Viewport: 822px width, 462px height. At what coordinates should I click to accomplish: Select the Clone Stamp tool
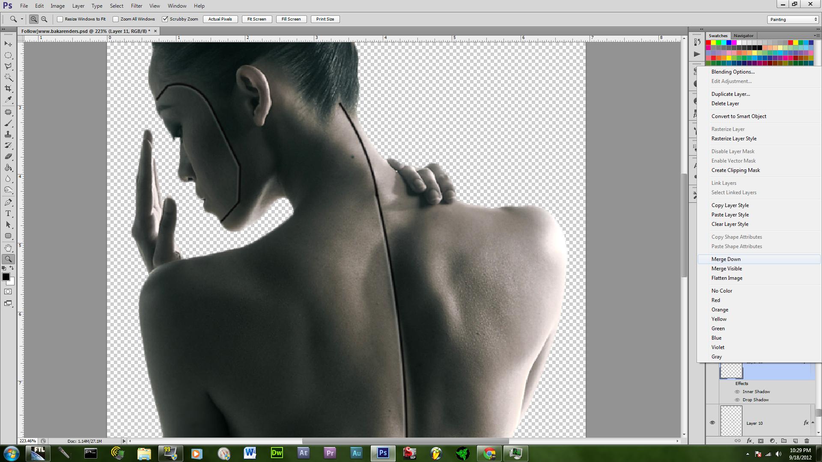[x=8, y=134]
